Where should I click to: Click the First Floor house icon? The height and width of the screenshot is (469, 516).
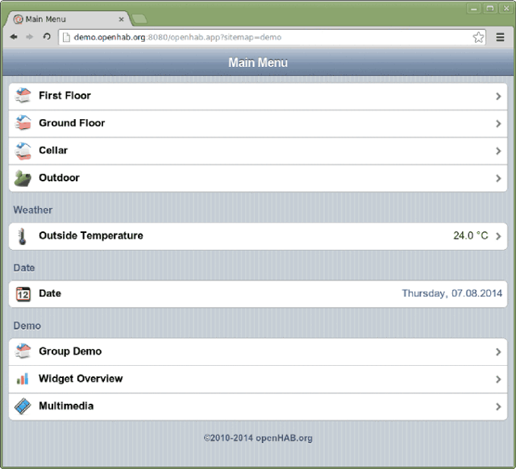[x=23, y=95]
